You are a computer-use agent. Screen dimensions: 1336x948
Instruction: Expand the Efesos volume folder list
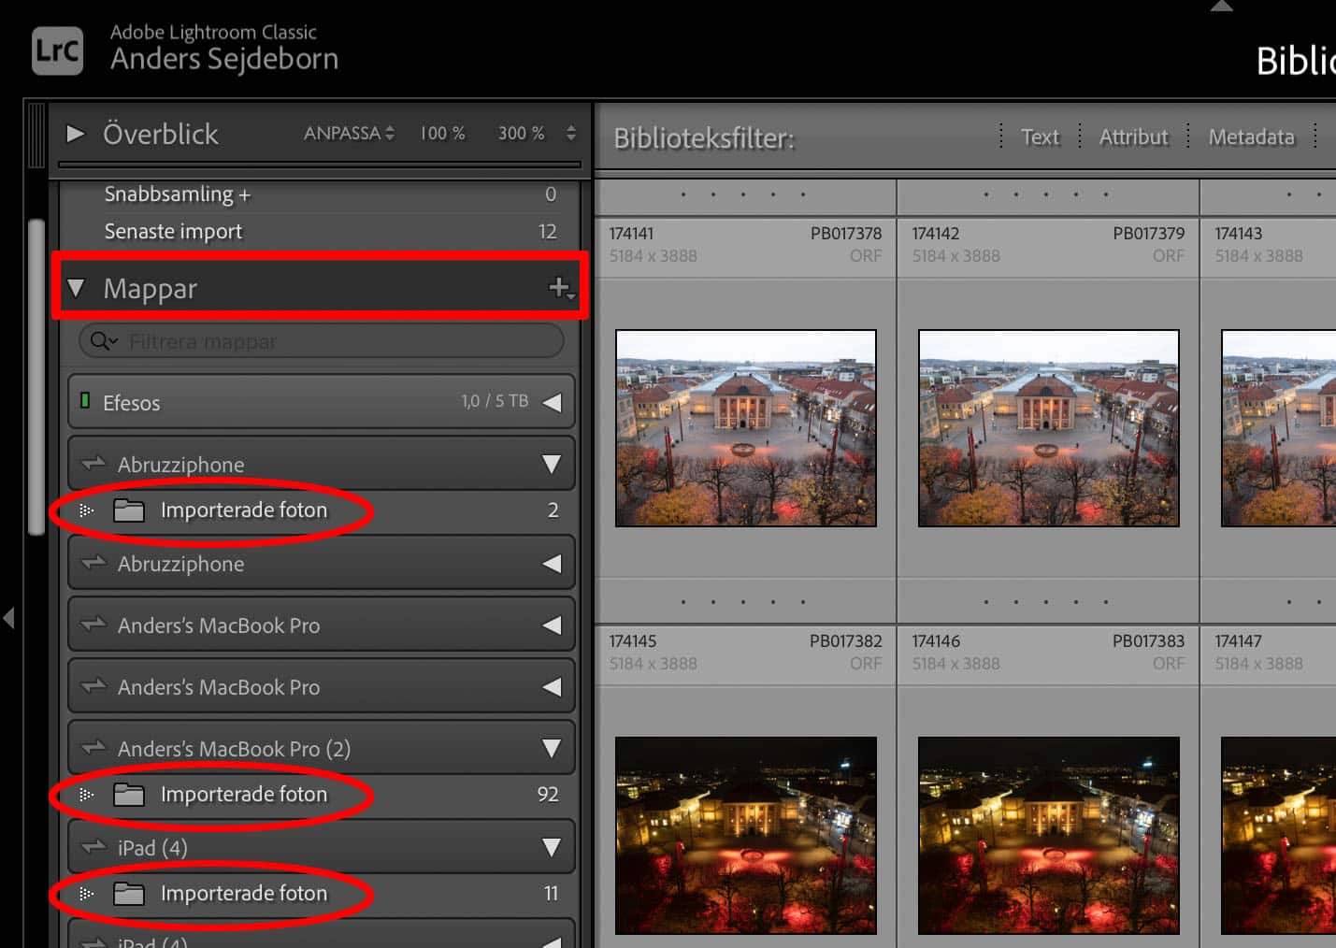pos(552,403)
